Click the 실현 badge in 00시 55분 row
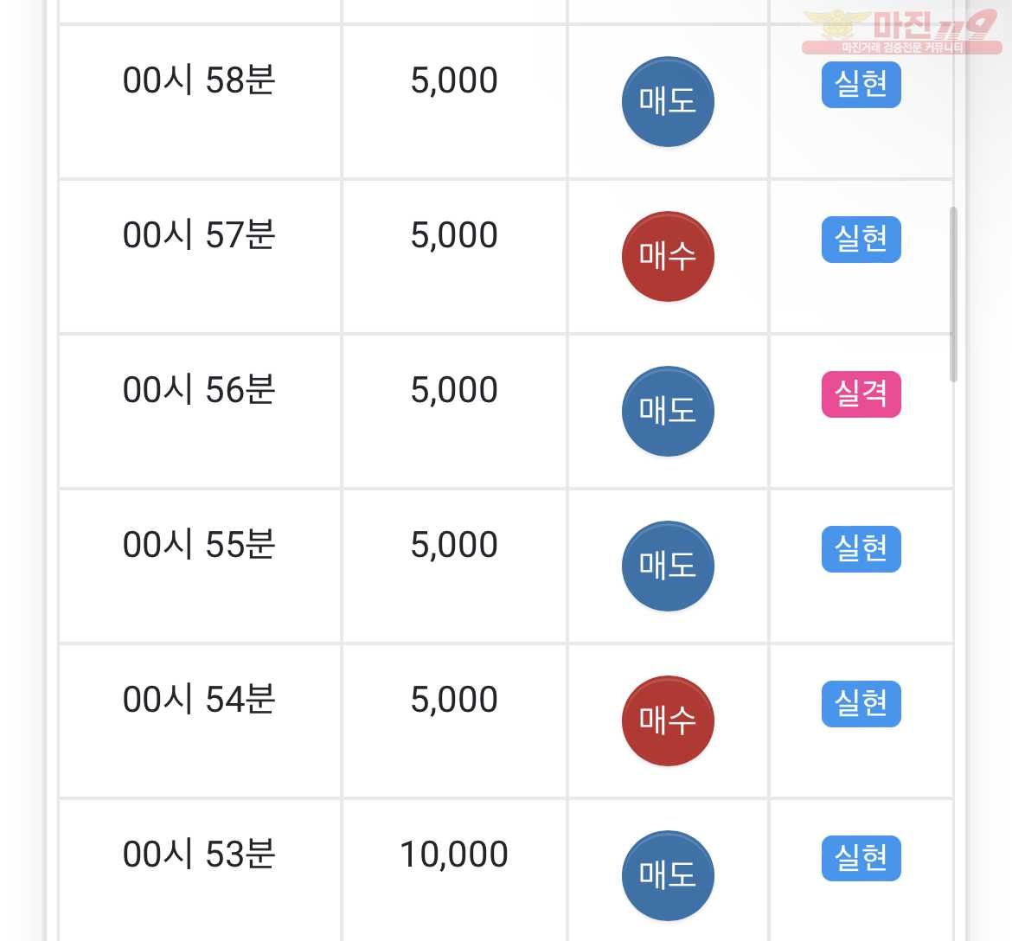The image size is (1012, 941). [861, 549]
